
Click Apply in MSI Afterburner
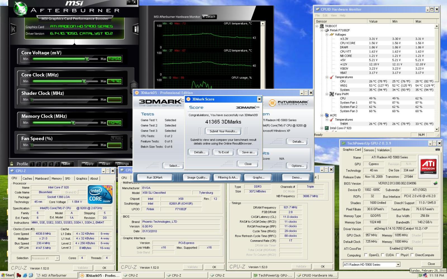89,164
